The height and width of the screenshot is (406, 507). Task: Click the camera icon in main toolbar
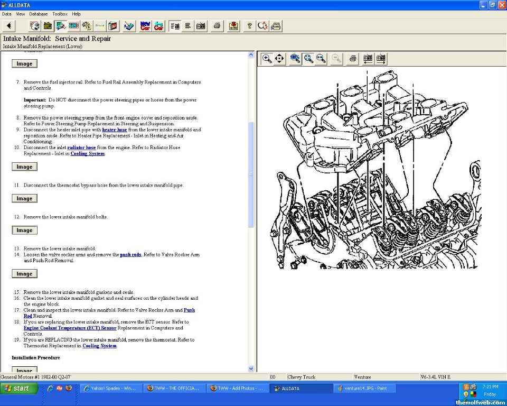tap(201, 26)
